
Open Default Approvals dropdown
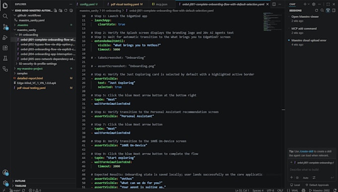coord(317,185)
